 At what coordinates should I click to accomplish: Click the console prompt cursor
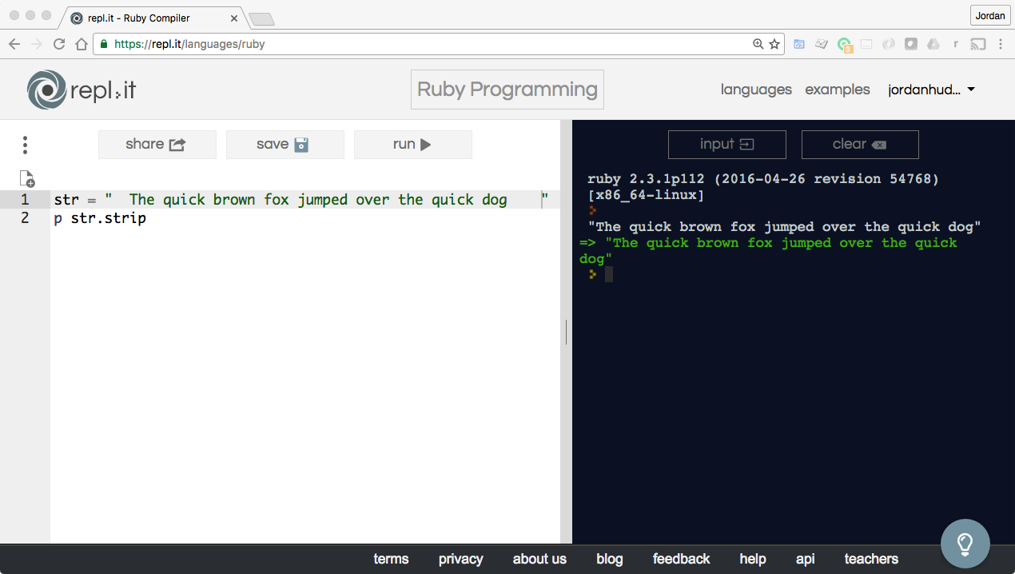coord(609,274)
